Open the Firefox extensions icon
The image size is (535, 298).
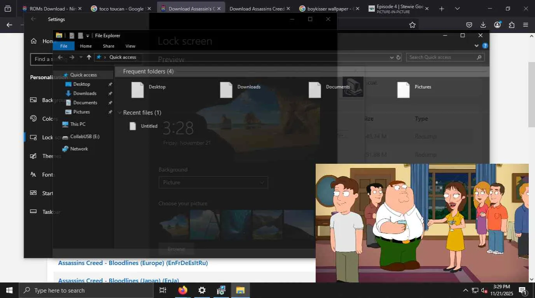pos(512,25)
